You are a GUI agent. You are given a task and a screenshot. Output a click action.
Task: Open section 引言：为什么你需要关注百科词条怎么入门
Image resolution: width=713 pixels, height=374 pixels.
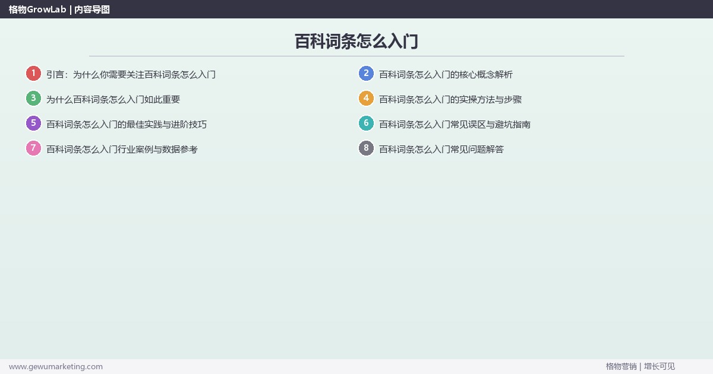coord(131,75)
